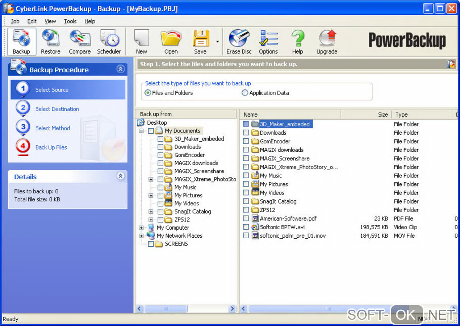This screenshot has height=326, width=460.
Task: Check Downloads checkbox in file list
Action: click(246, 133)
